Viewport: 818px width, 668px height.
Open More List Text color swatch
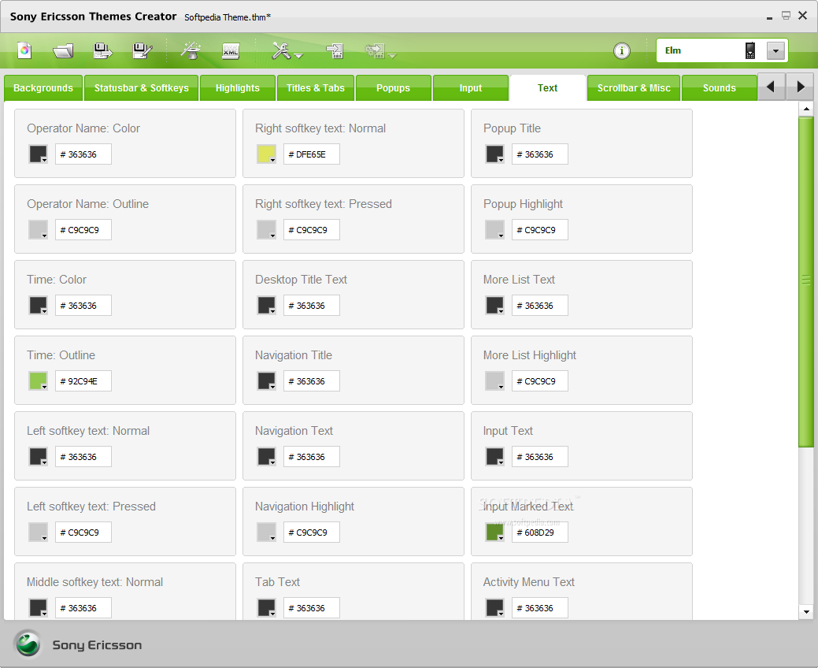coord(494,306)
